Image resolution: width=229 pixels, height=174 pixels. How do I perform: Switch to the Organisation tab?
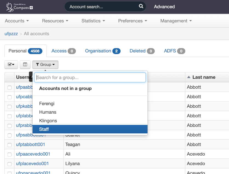[102, 51]
